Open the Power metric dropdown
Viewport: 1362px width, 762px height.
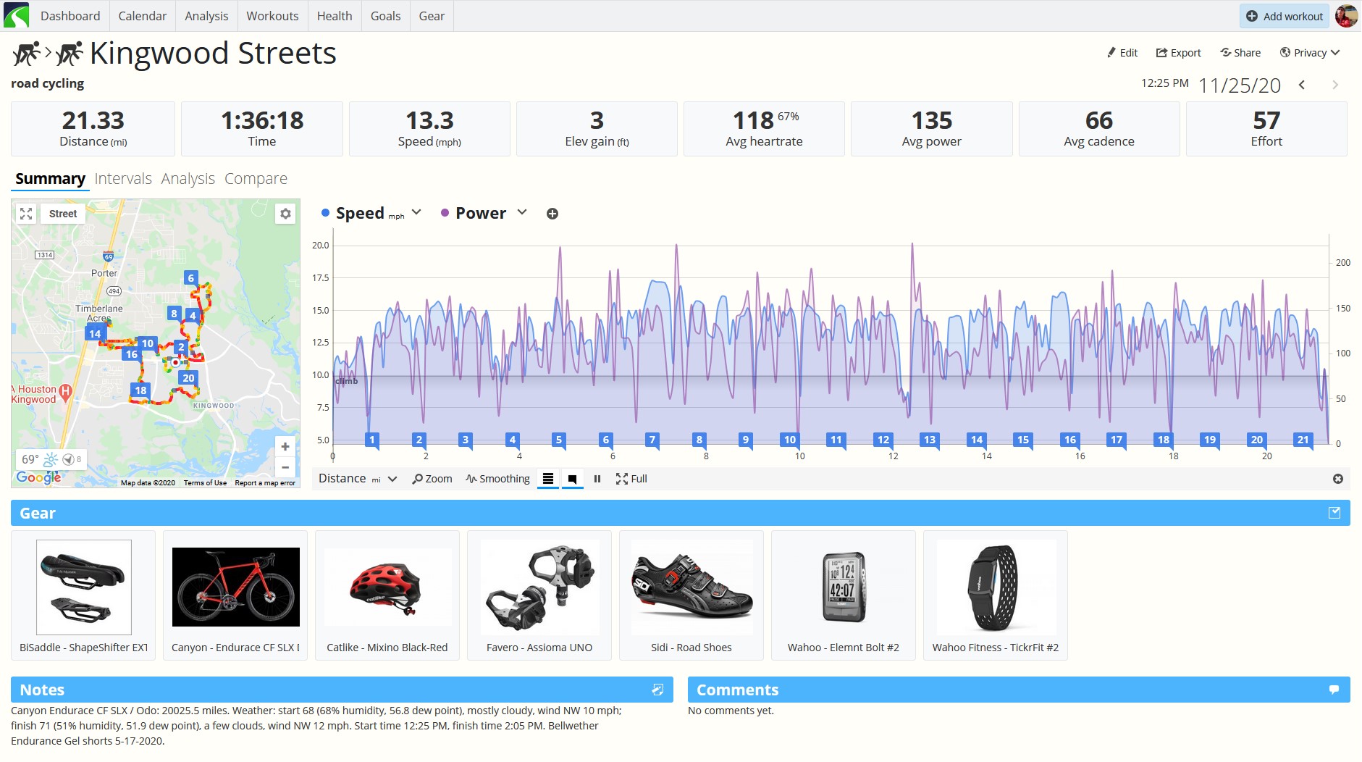click(522, 212)
